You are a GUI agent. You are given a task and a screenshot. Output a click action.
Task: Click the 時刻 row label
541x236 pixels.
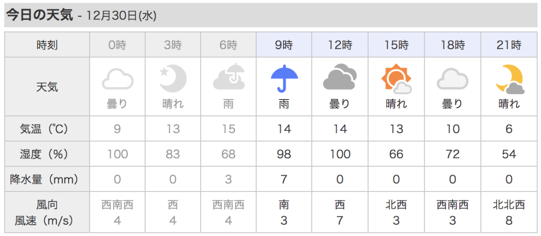(47, 45)
